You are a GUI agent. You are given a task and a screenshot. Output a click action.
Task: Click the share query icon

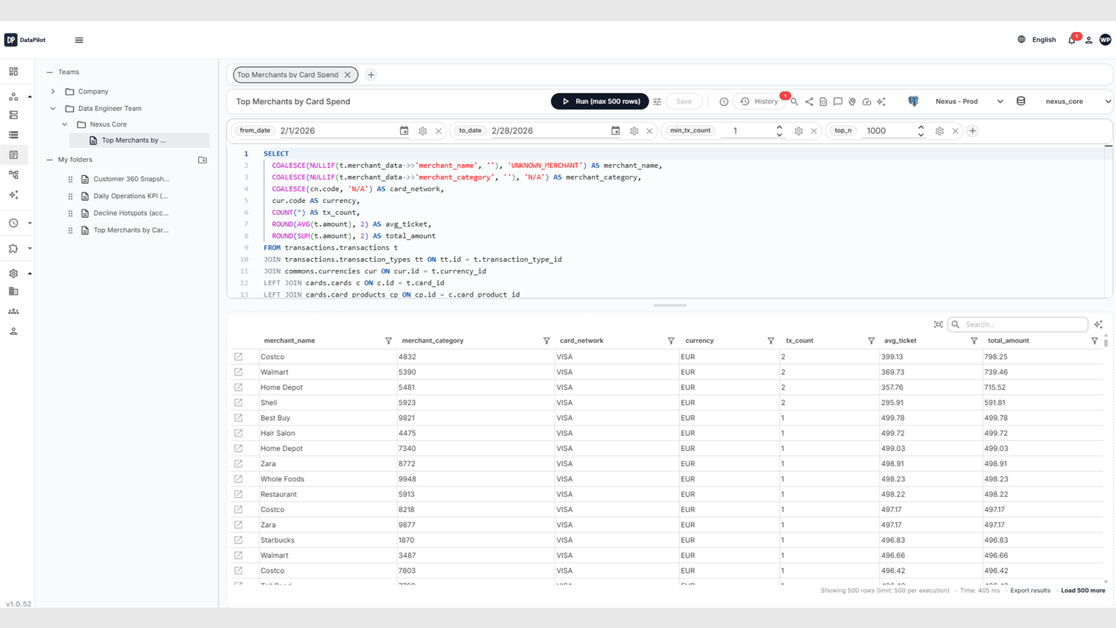pos(809,102)
